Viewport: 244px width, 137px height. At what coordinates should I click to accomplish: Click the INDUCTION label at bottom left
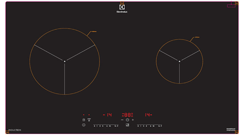(x=15, y=130)
